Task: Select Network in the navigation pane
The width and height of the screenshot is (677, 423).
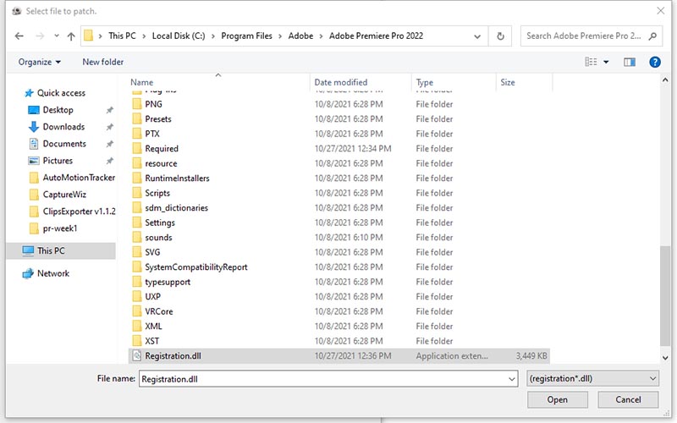Action: [x=53, y=273]
